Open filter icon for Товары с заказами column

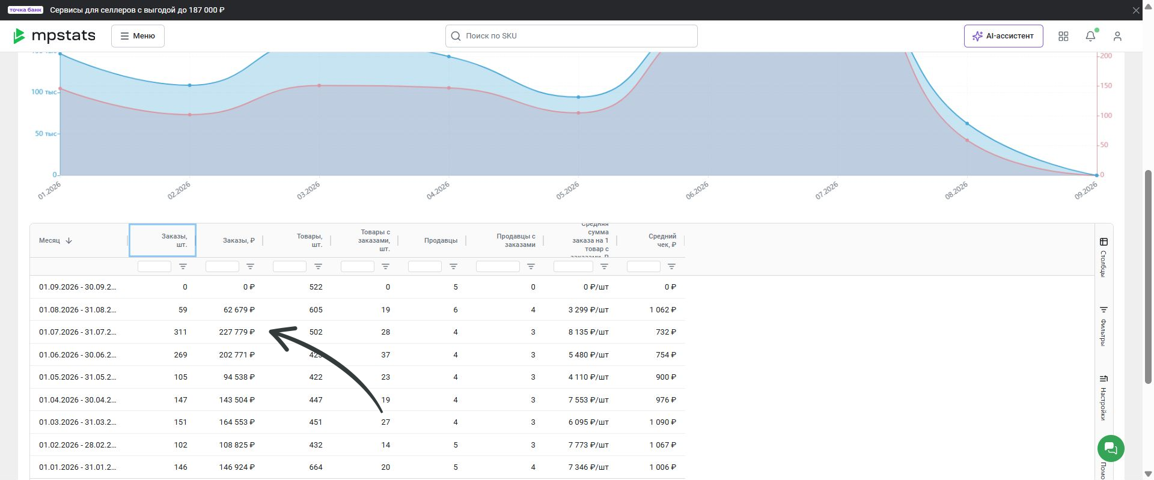[x=385, y=266]
